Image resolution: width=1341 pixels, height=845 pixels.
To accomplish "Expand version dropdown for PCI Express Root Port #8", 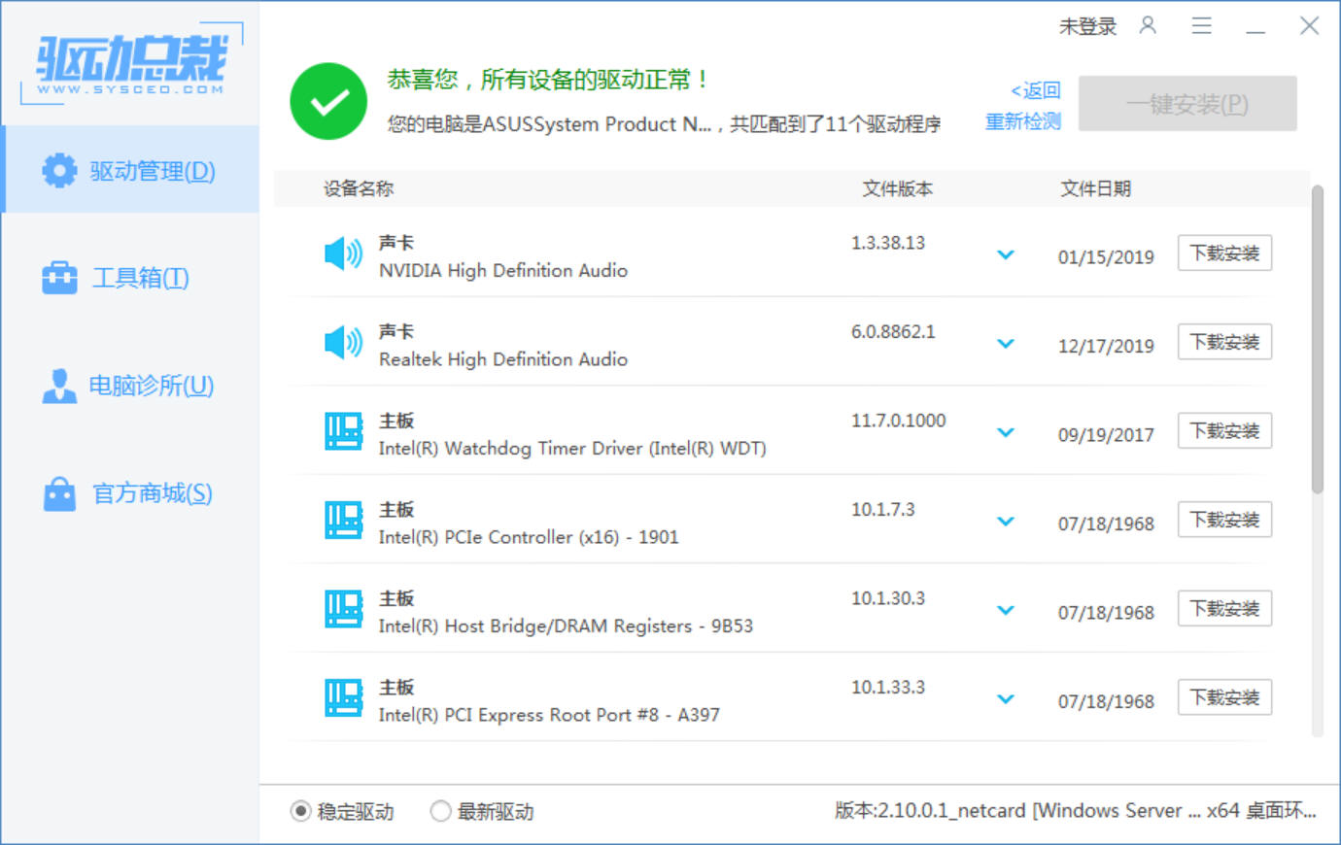I will (1006, 699).
